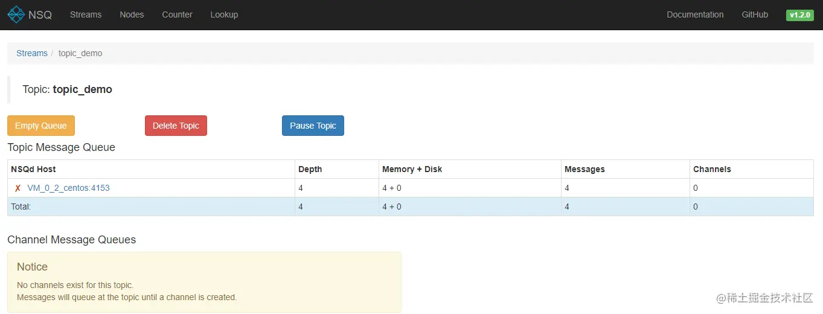Click the red X beside VM_0_2_centos:4153
This screenshot has height=314, width=823.
click(18, 188)
